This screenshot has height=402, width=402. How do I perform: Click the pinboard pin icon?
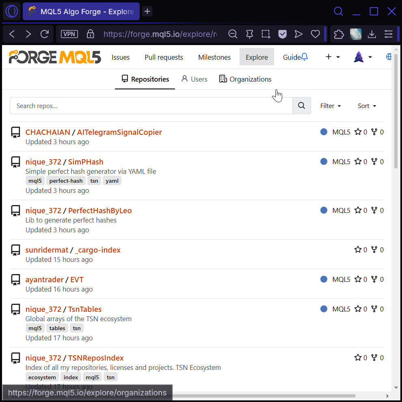(x=249, y=34)
